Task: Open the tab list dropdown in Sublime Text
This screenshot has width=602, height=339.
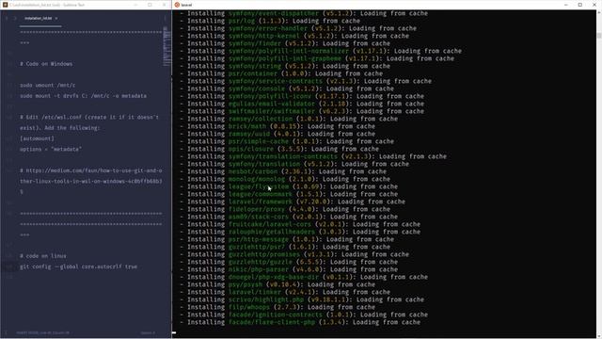Action: (166, 18)
